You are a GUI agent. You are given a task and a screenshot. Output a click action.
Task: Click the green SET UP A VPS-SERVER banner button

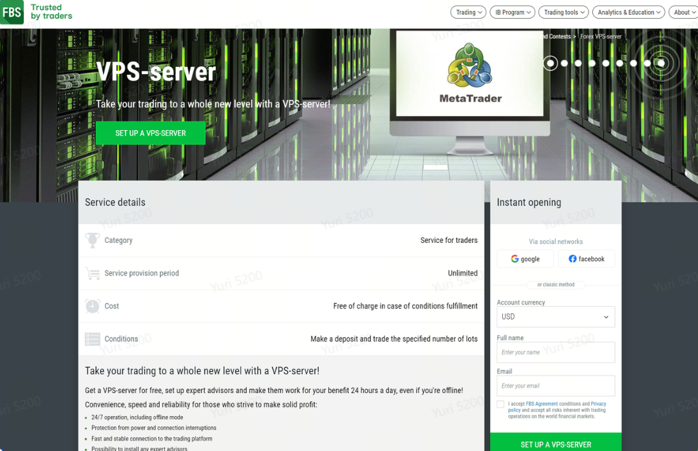[151, 133]
